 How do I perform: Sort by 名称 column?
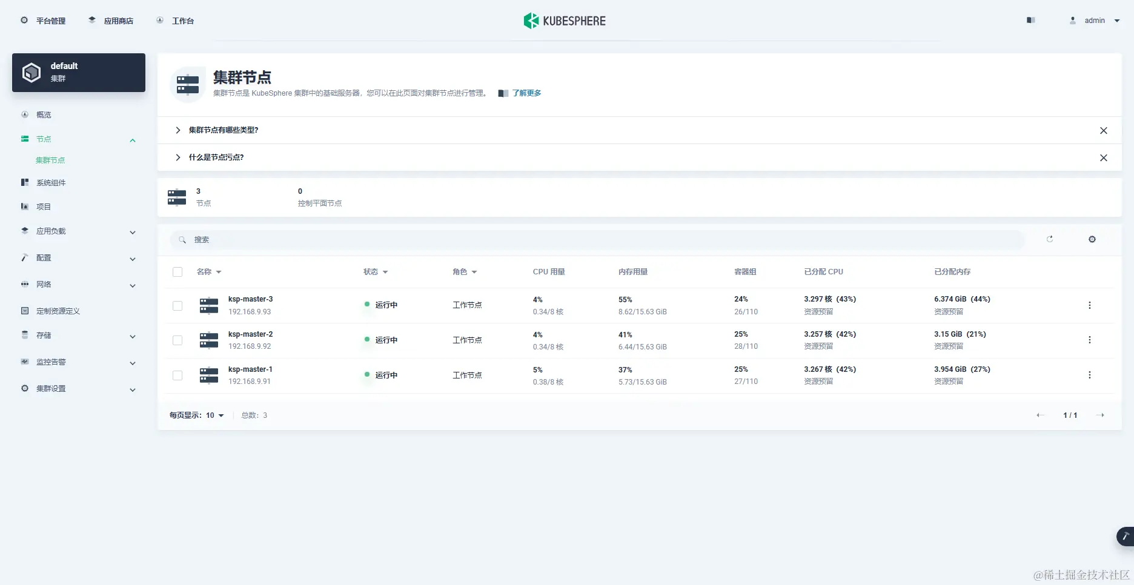click(209, 272)
